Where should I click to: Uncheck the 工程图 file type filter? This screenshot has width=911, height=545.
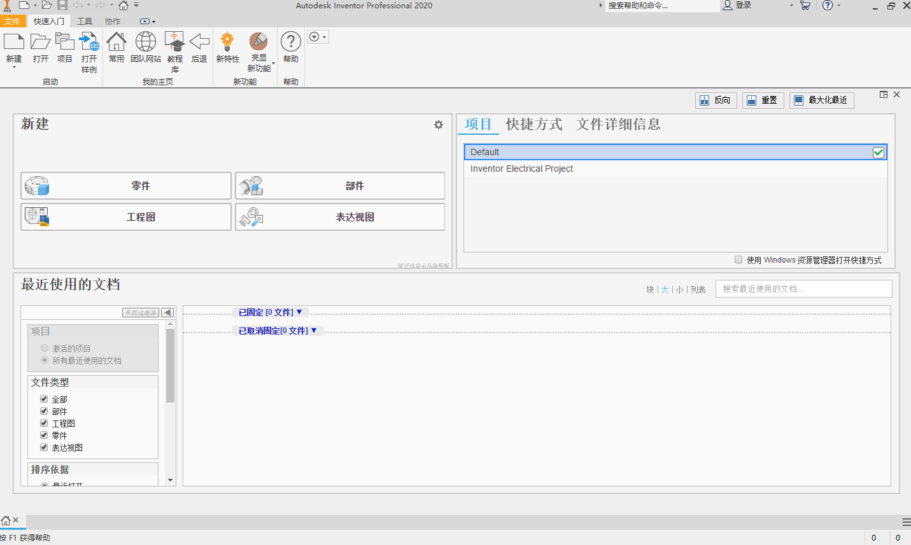pyautogui.click(x=43, y=423)
